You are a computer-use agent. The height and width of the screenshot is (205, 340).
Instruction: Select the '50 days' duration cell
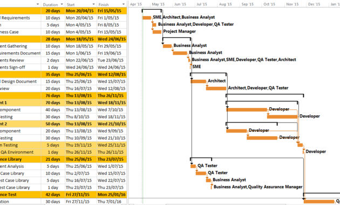[53, 124]
